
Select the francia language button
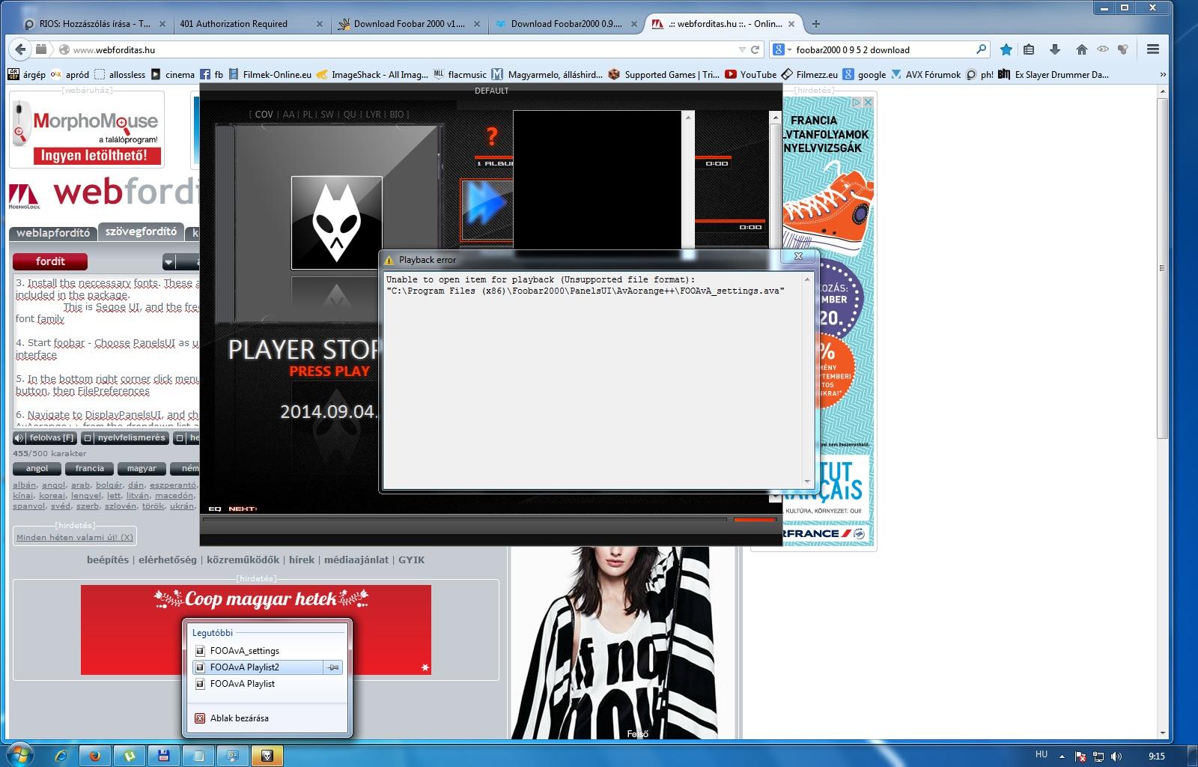point(89,469)
